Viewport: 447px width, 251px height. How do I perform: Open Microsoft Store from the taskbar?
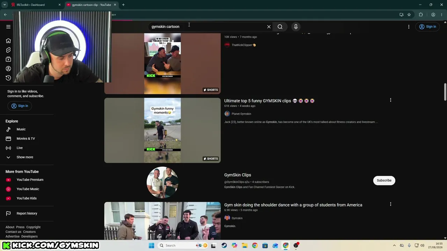pos(265,245)
